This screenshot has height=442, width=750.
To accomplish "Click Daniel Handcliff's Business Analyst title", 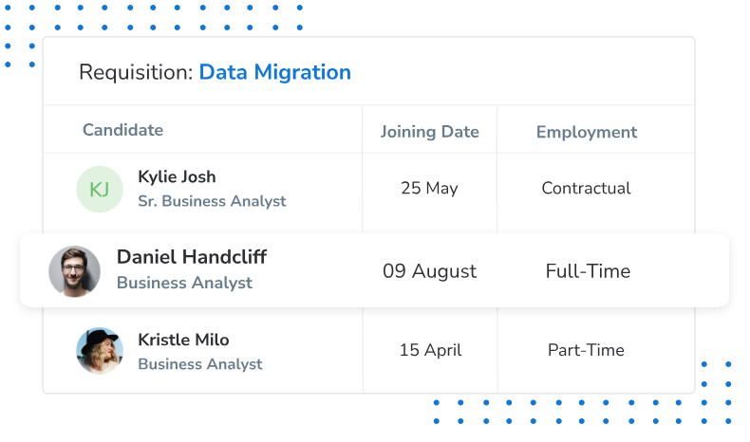I will click(x=184, y=283).
